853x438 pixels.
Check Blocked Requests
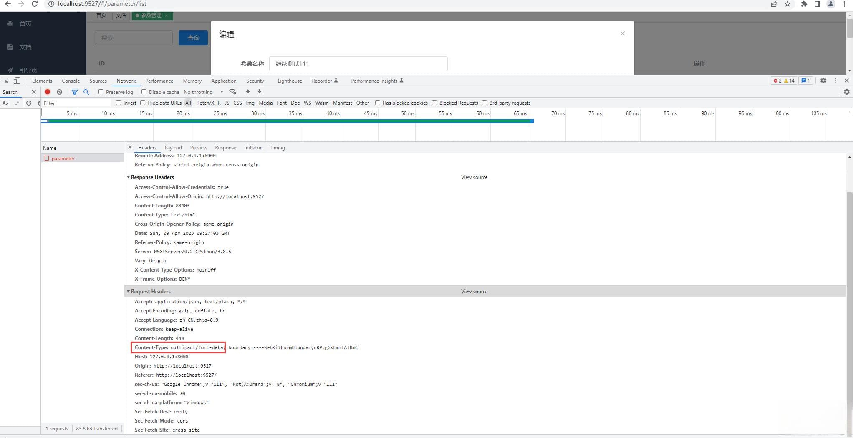434,103
